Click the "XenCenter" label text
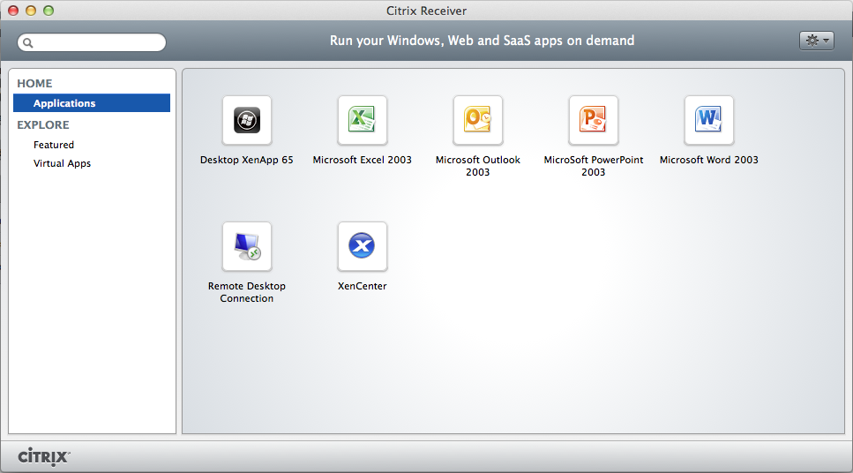The image size is (853, 473). point(363,286)
